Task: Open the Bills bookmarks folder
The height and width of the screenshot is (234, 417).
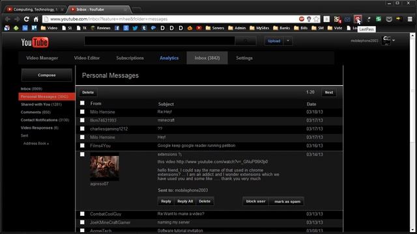Action: coord(301,28)
